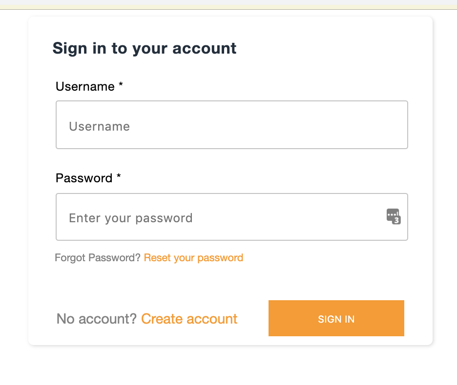Follow the Reset your password link

coord(193,258)
